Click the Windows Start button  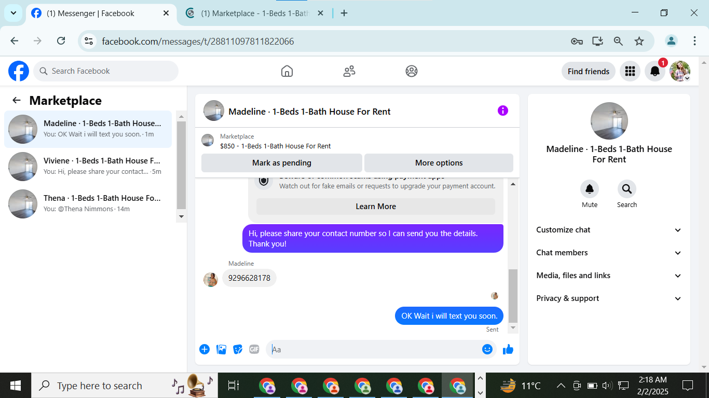16,386
